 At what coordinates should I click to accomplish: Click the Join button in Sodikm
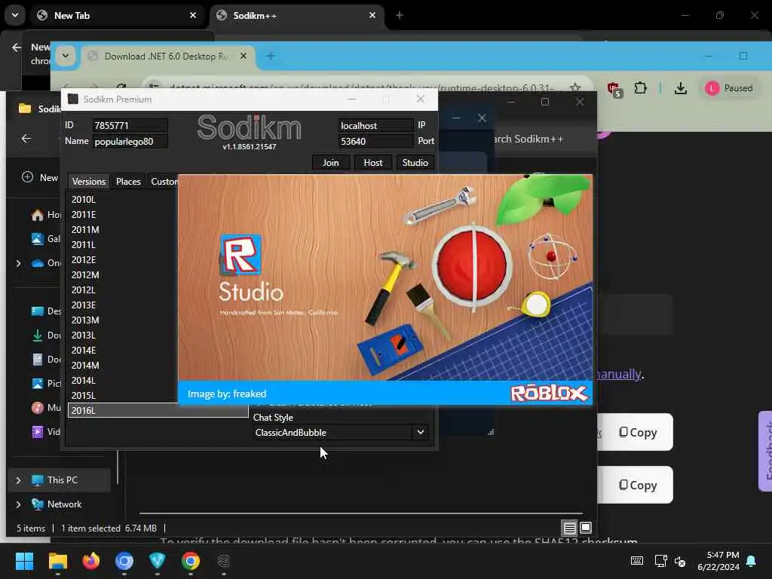[x=330, y=163]
